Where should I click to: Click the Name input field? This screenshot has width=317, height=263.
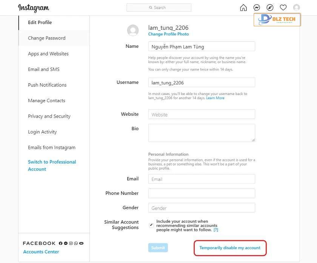[x=202, y=46]
